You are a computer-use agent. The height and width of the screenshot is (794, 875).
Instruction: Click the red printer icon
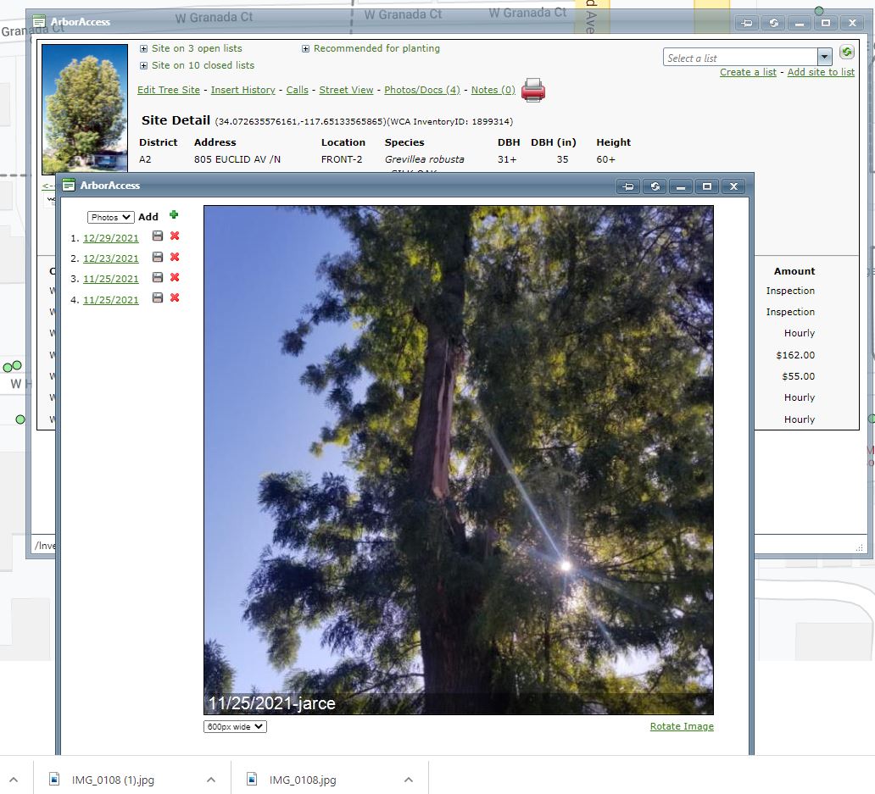pyautogui.click(x=533, y=90)
